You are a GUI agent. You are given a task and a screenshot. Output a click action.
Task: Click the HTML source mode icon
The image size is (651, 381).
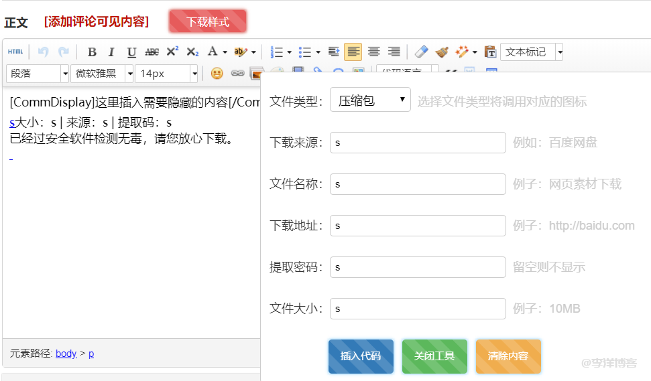15,52
